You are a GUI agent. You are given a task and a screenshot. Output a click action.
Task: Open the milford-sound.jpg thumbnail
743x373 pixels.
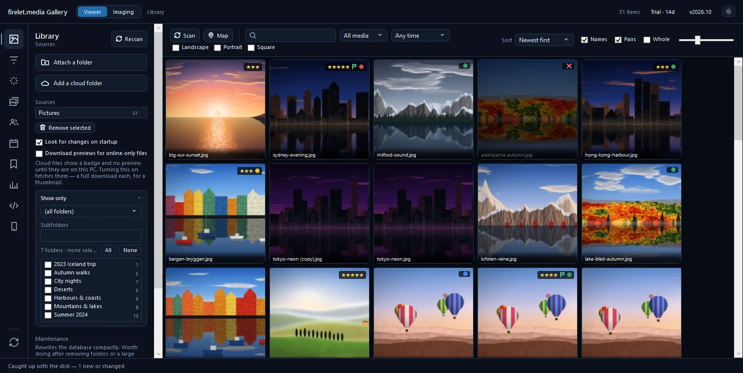(x=424, y=109)
